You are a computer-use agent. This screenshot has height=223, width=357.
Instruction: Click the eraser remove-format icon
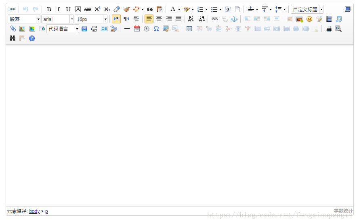pos(117,9)
